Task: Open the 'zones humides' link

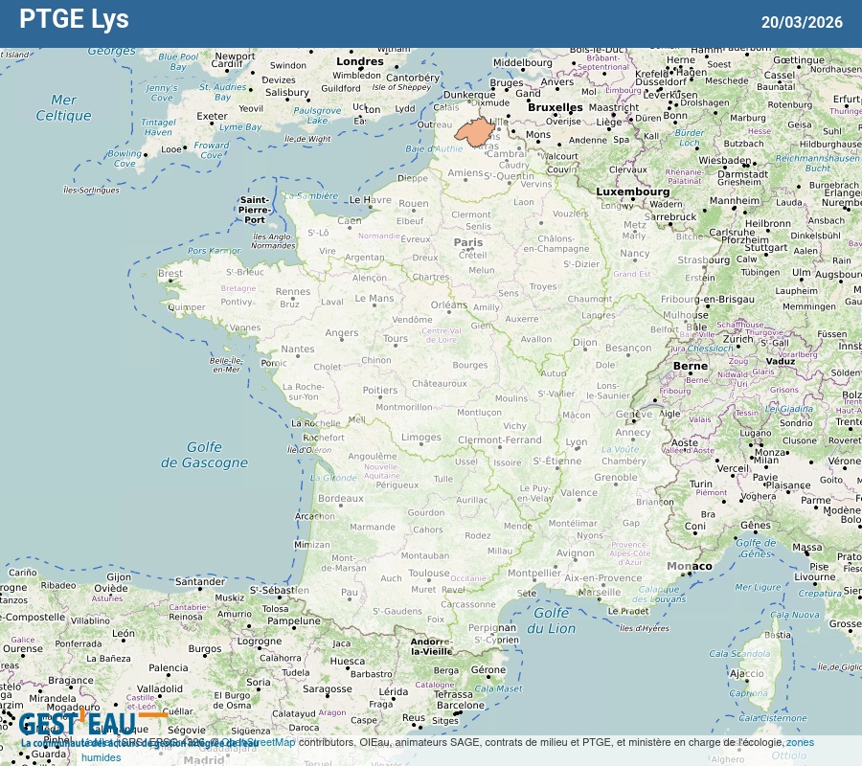Action: tap(800, 742)
